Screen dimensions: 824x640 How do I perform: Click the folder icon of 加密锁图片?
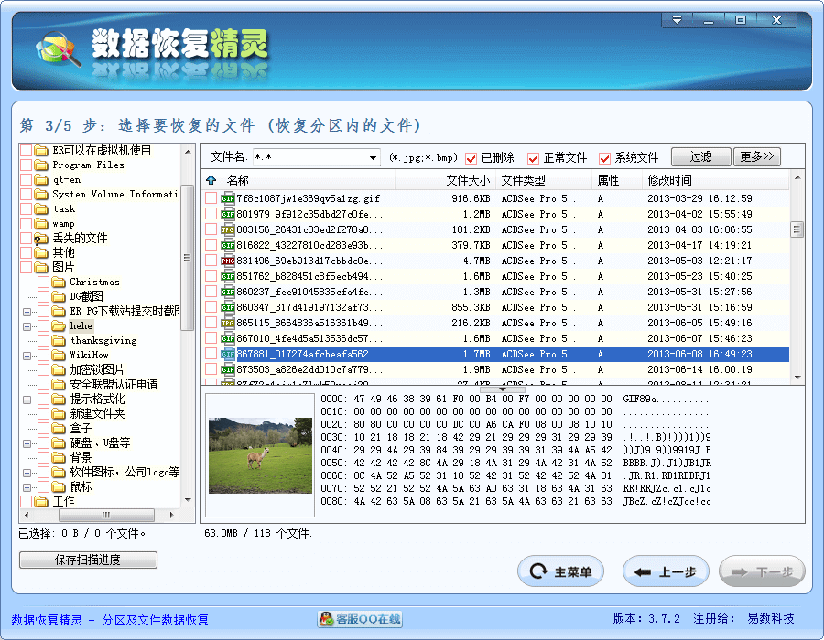(59, 370)
